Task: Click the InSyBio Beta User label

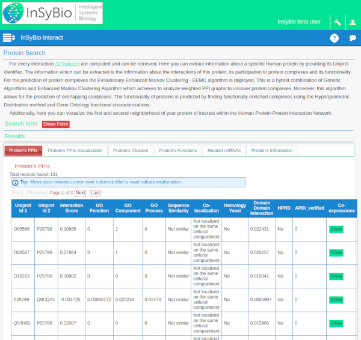Action: coord(299,22)
